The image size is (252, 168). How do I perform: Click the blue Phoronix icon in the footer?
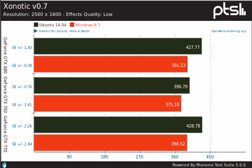(x=4, y=165)
